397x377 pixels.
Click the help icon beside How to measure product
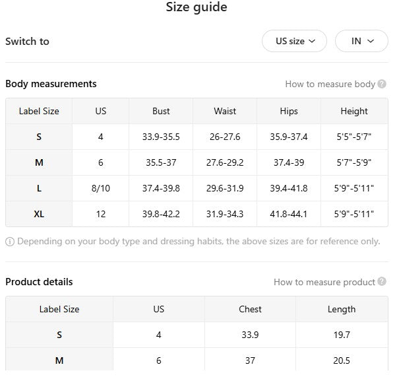(x=382, y=282)
